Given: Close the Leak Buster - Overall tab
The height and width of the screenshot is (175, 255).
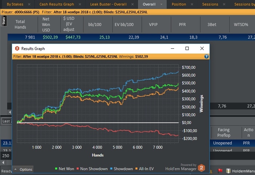Looking at the screenshot, I should click(133, 4).
